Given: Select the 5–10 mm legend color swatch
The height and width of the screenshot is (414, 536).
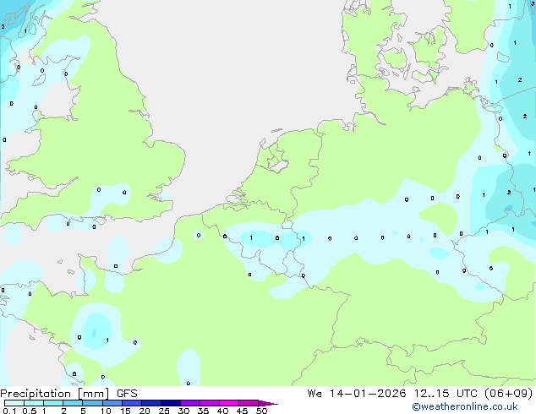Looking at the screenshot, I should point(92,403).
